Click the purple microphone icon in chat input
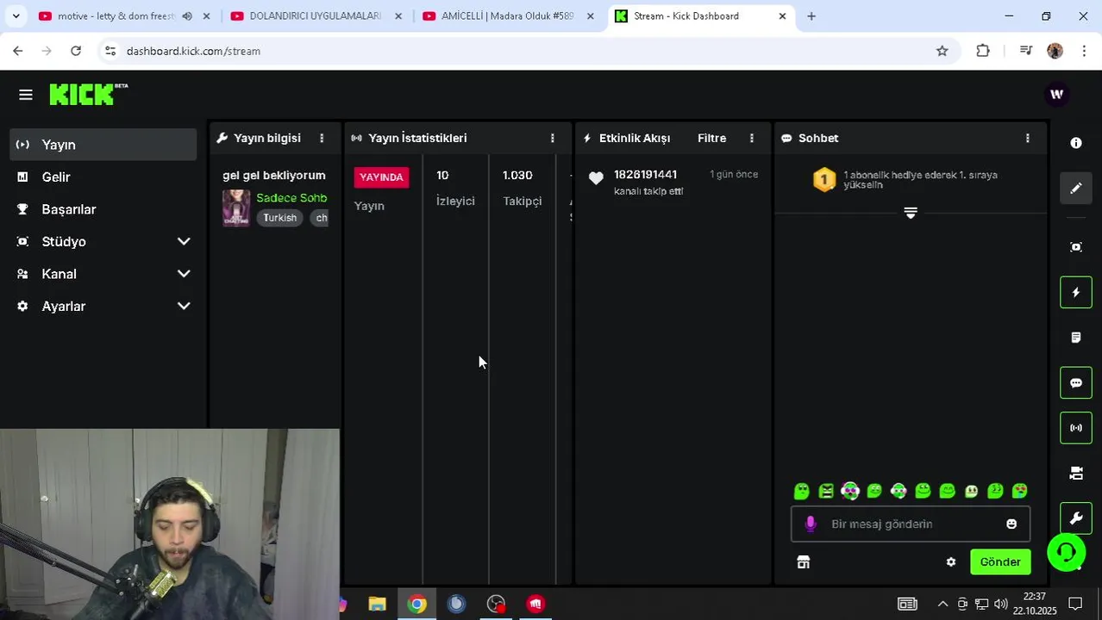 [x=811, y=524]
